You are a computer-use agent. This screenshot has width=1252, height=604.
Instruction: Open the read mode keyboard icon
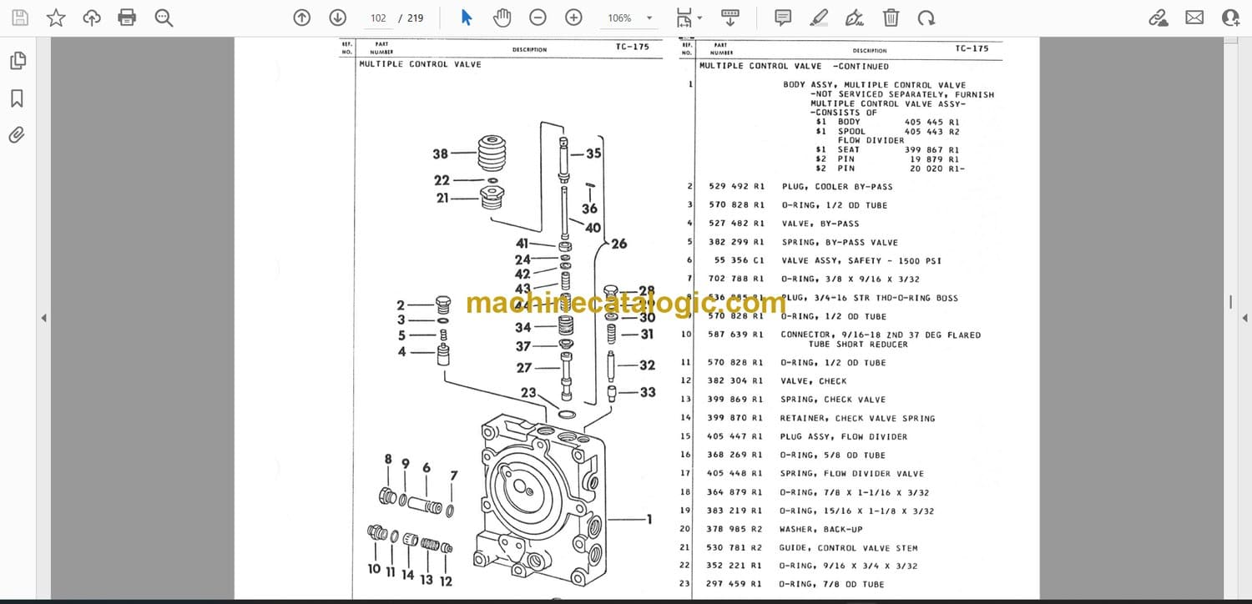click(x=730, y=18)
